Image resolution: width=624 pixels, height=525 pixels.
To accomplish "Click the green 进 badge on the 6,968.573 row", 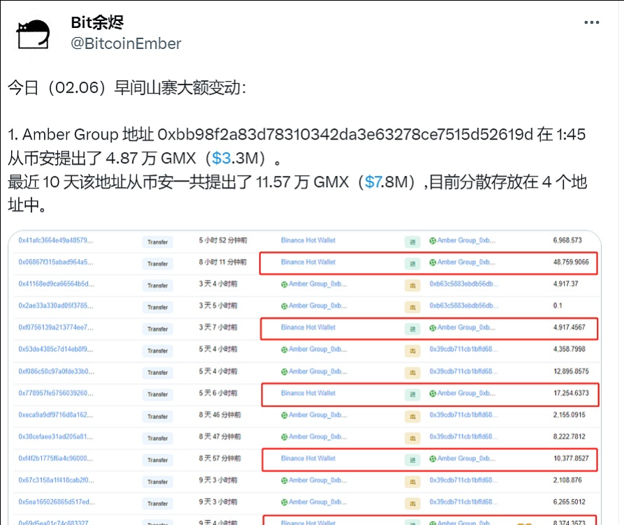I will (412, 241).
